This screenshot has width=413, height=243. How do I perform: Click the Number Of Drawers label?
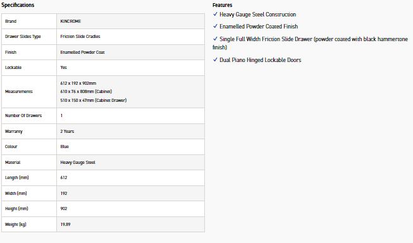[x=23, y=115]
